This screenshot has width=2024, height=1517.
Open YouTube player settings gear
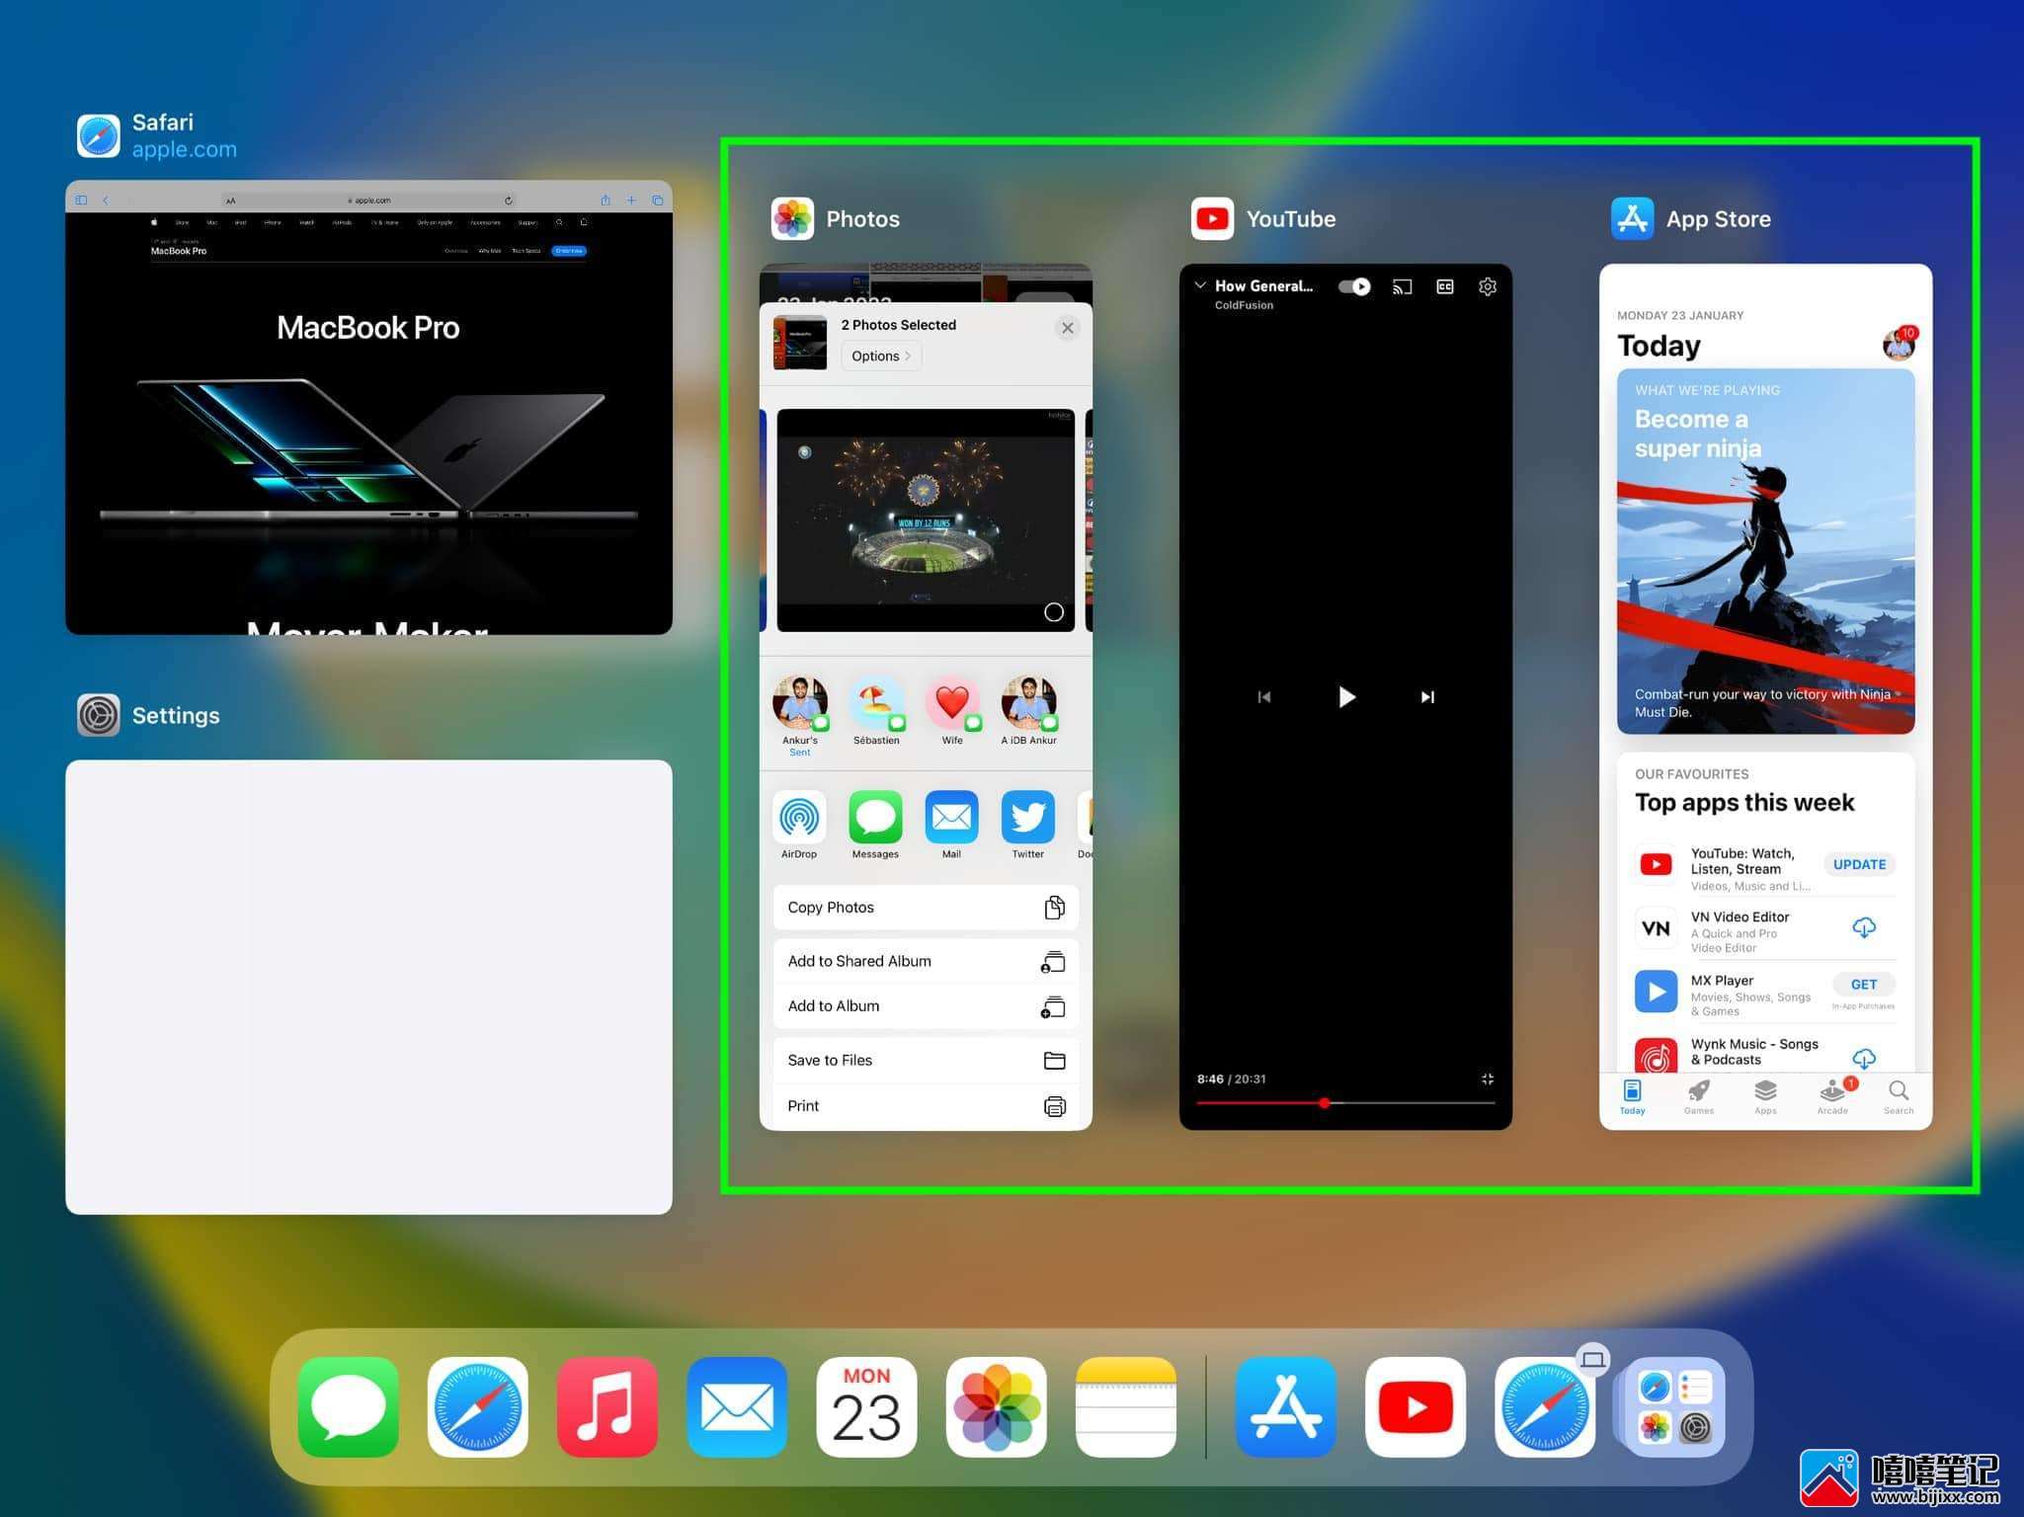point(1487,286)
